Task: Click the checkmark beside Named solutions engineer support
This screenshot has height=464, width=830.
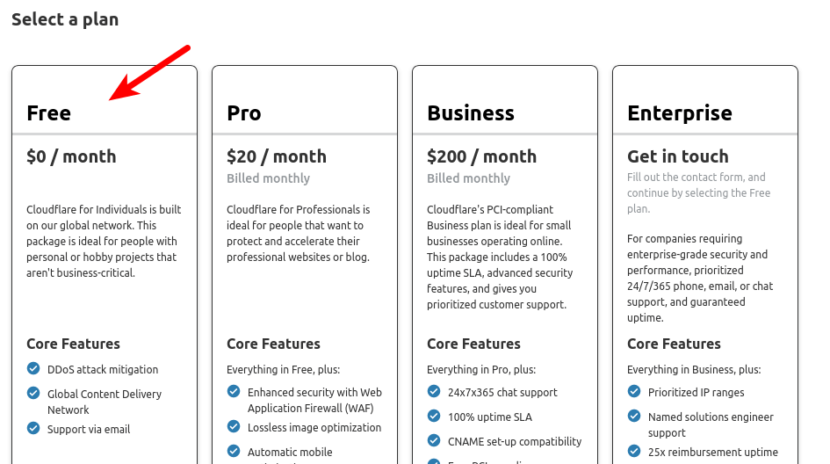Action: coord(634,417)
